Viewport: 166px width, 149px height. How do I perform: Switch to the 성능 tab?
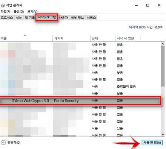pyautogui.click(x=19, y=18)
